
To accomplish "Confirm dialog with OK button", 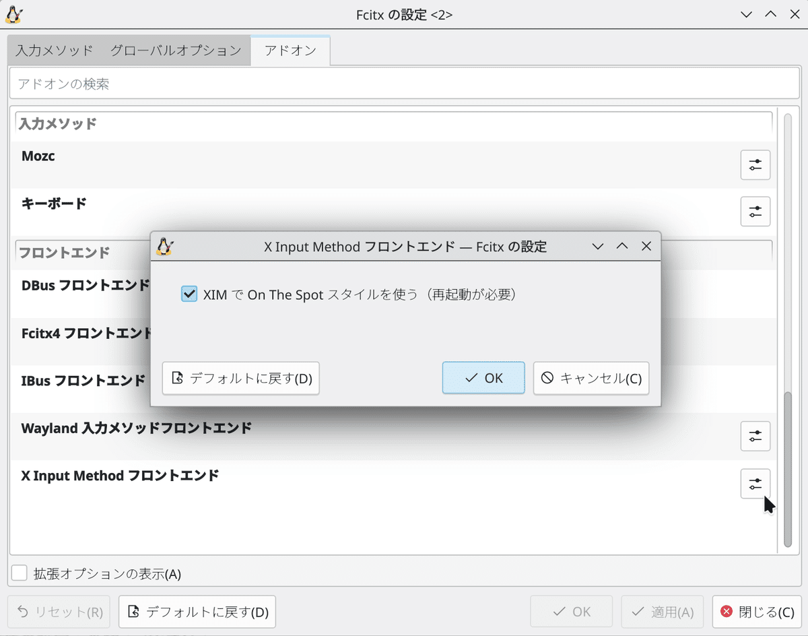I will (483, 378).
